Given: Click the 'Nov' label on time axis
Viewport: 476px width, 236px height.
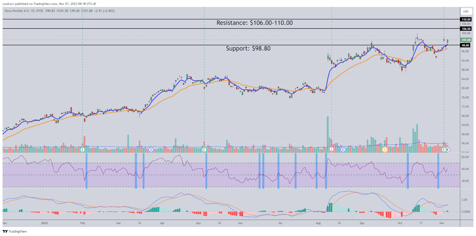Looking at the screenshot, I should [x=442, y=223].
